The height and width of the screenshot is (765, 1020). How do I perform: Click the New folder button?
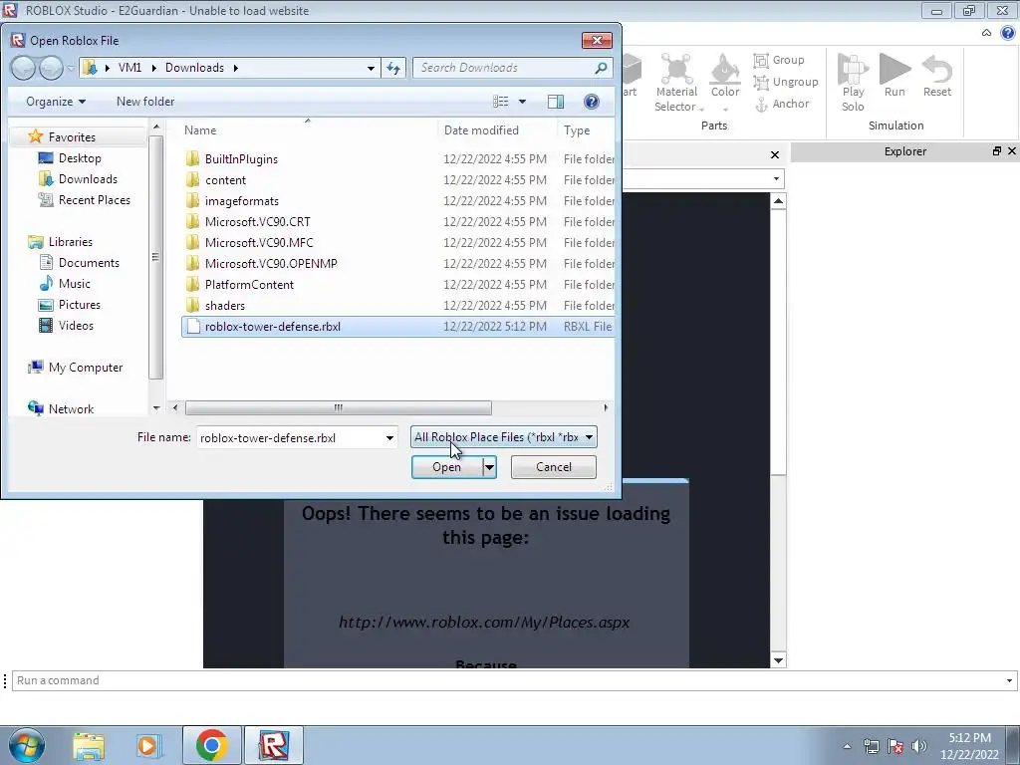click(145, 102)
